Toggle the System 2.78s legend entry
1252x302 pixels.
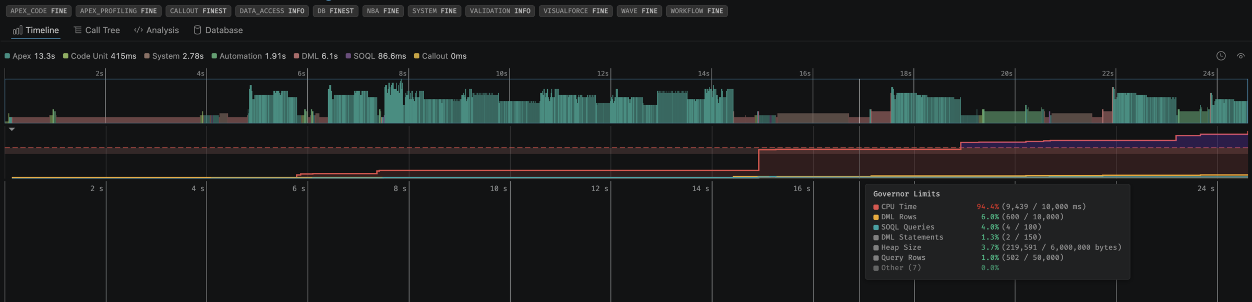[174, 56]
